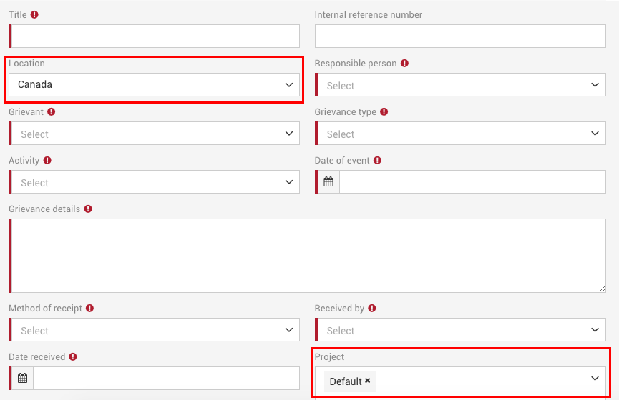The height and width of the screenshot is (400, 619).
Task: Expand the Grievance type dropdown
Action: click(461, 134)
